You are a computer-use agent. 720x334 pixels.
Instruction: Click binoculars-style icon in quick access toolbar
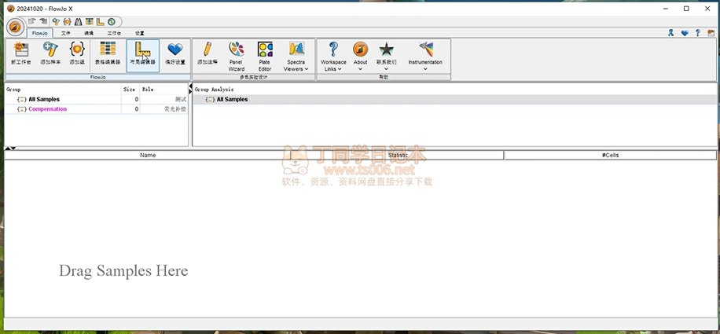tap(78, 21)
